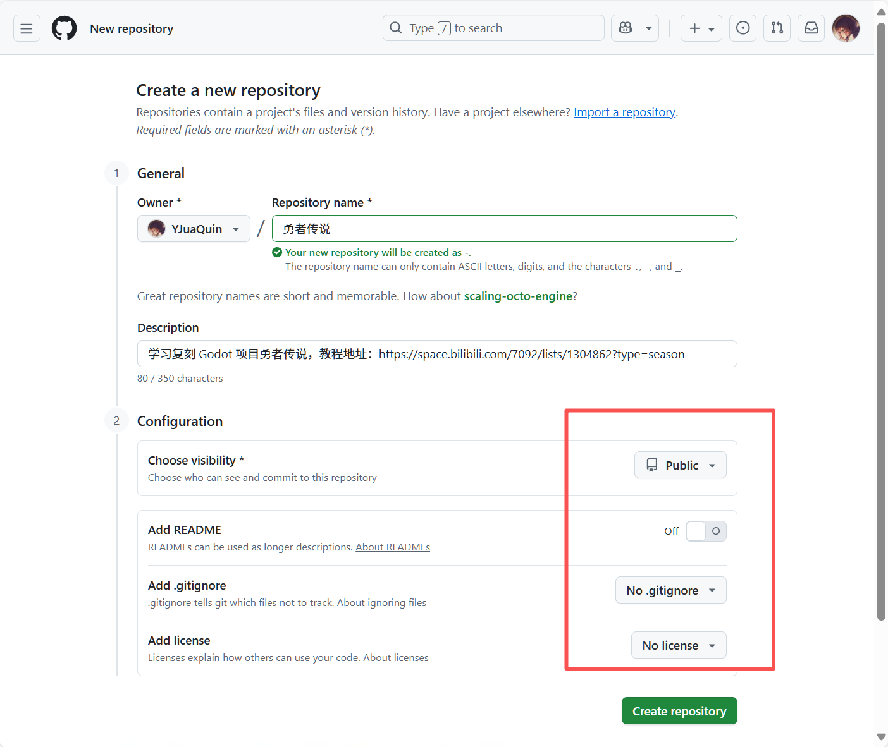Open the Owner YJuaQuin dropdown

pyautogui.click(x=194, y=229)
